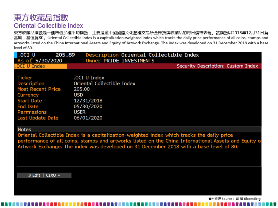278x208 pixels.
Task: Click the End Date value 05/30/2020
Action: point(88,106)
